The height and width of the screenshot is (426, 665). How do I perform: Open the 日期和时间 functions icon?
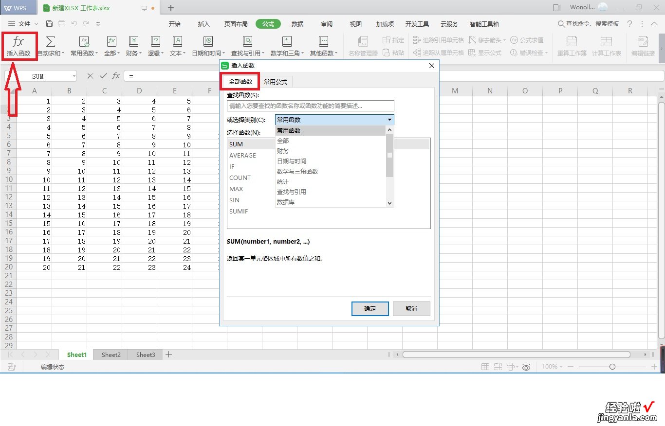point(208,42)
